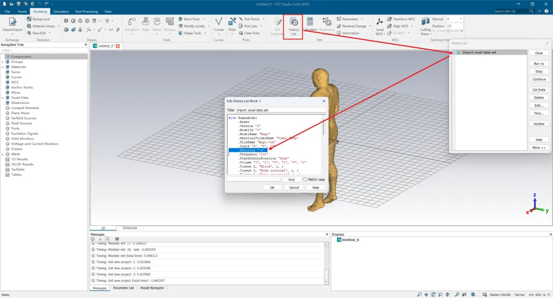Clear messages with the Messages panel's first icon
The height and width of the screenshot is (298, 553).
click(x=93, y=239)
